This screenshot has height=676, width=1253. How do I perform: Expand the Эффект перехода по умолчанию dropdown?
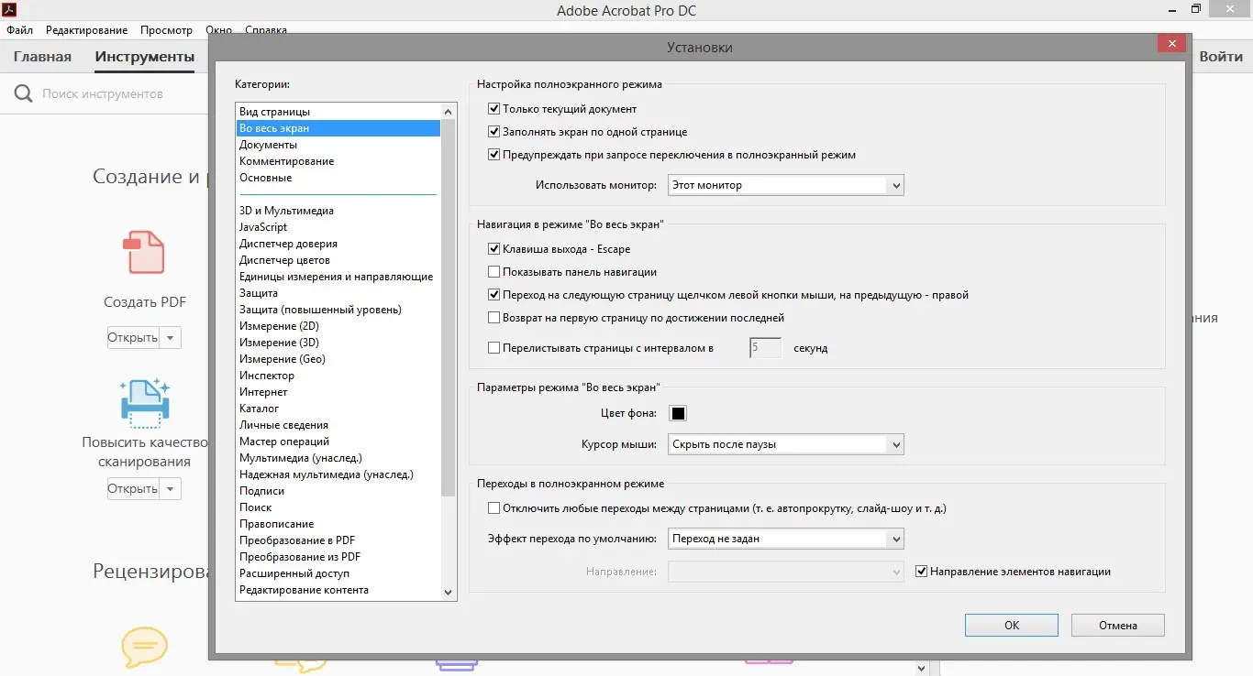coord(786,539)
